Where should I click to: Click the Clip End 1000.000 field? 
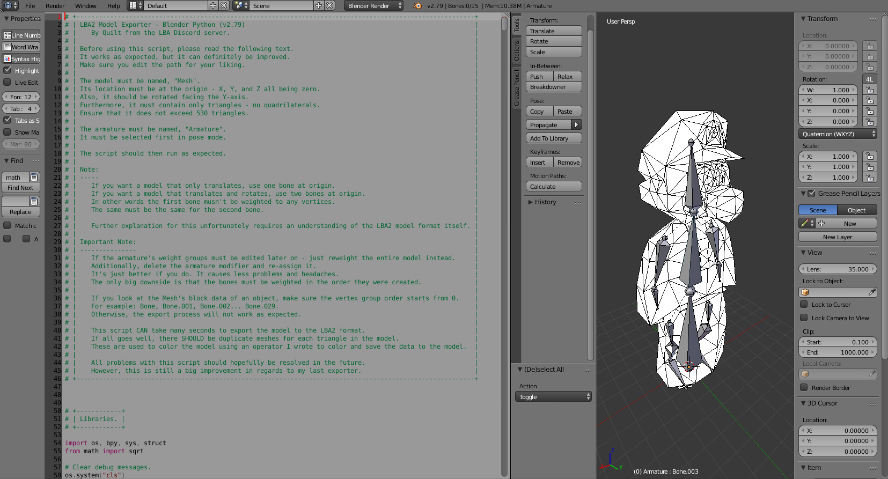point(838,352)
